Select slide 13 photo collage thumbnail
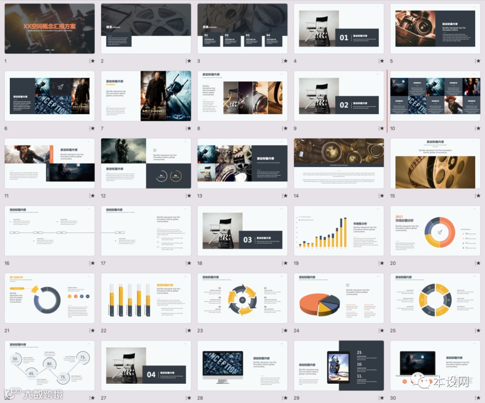This screenshot has height=403, width=485. click(242, 163)
